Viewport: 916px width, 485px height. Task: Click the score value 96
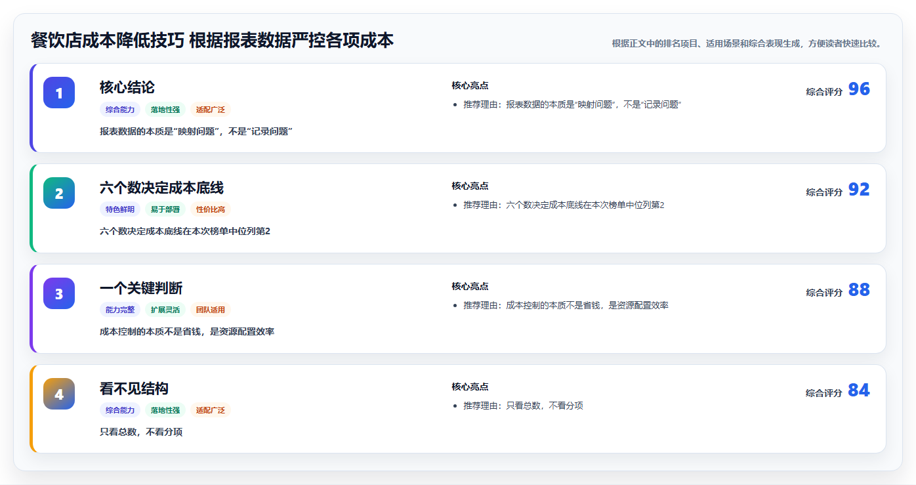pos(859,89)
